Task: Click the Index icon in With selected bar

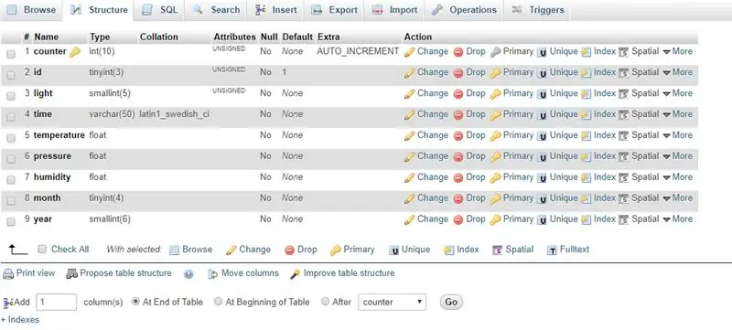Action: (449, 250)
